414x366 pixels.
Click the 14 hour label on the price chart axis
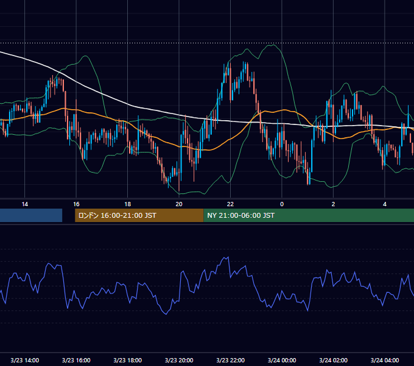point(24,204)
